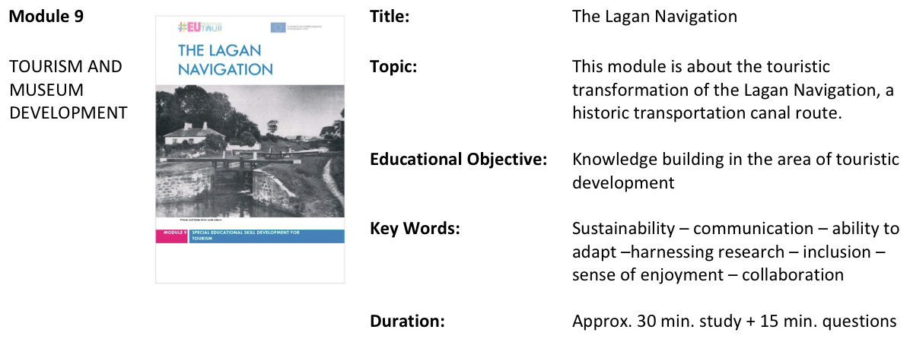
Task: Click the Approx. 30 min. study duration text
Action: pyautogui.click(x=734, y=321)
